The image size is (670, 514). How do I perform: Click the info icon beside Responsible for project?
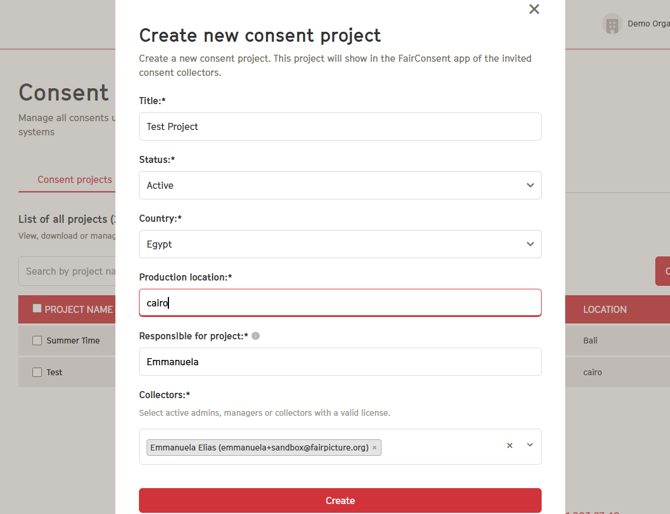tap(256, 336)
